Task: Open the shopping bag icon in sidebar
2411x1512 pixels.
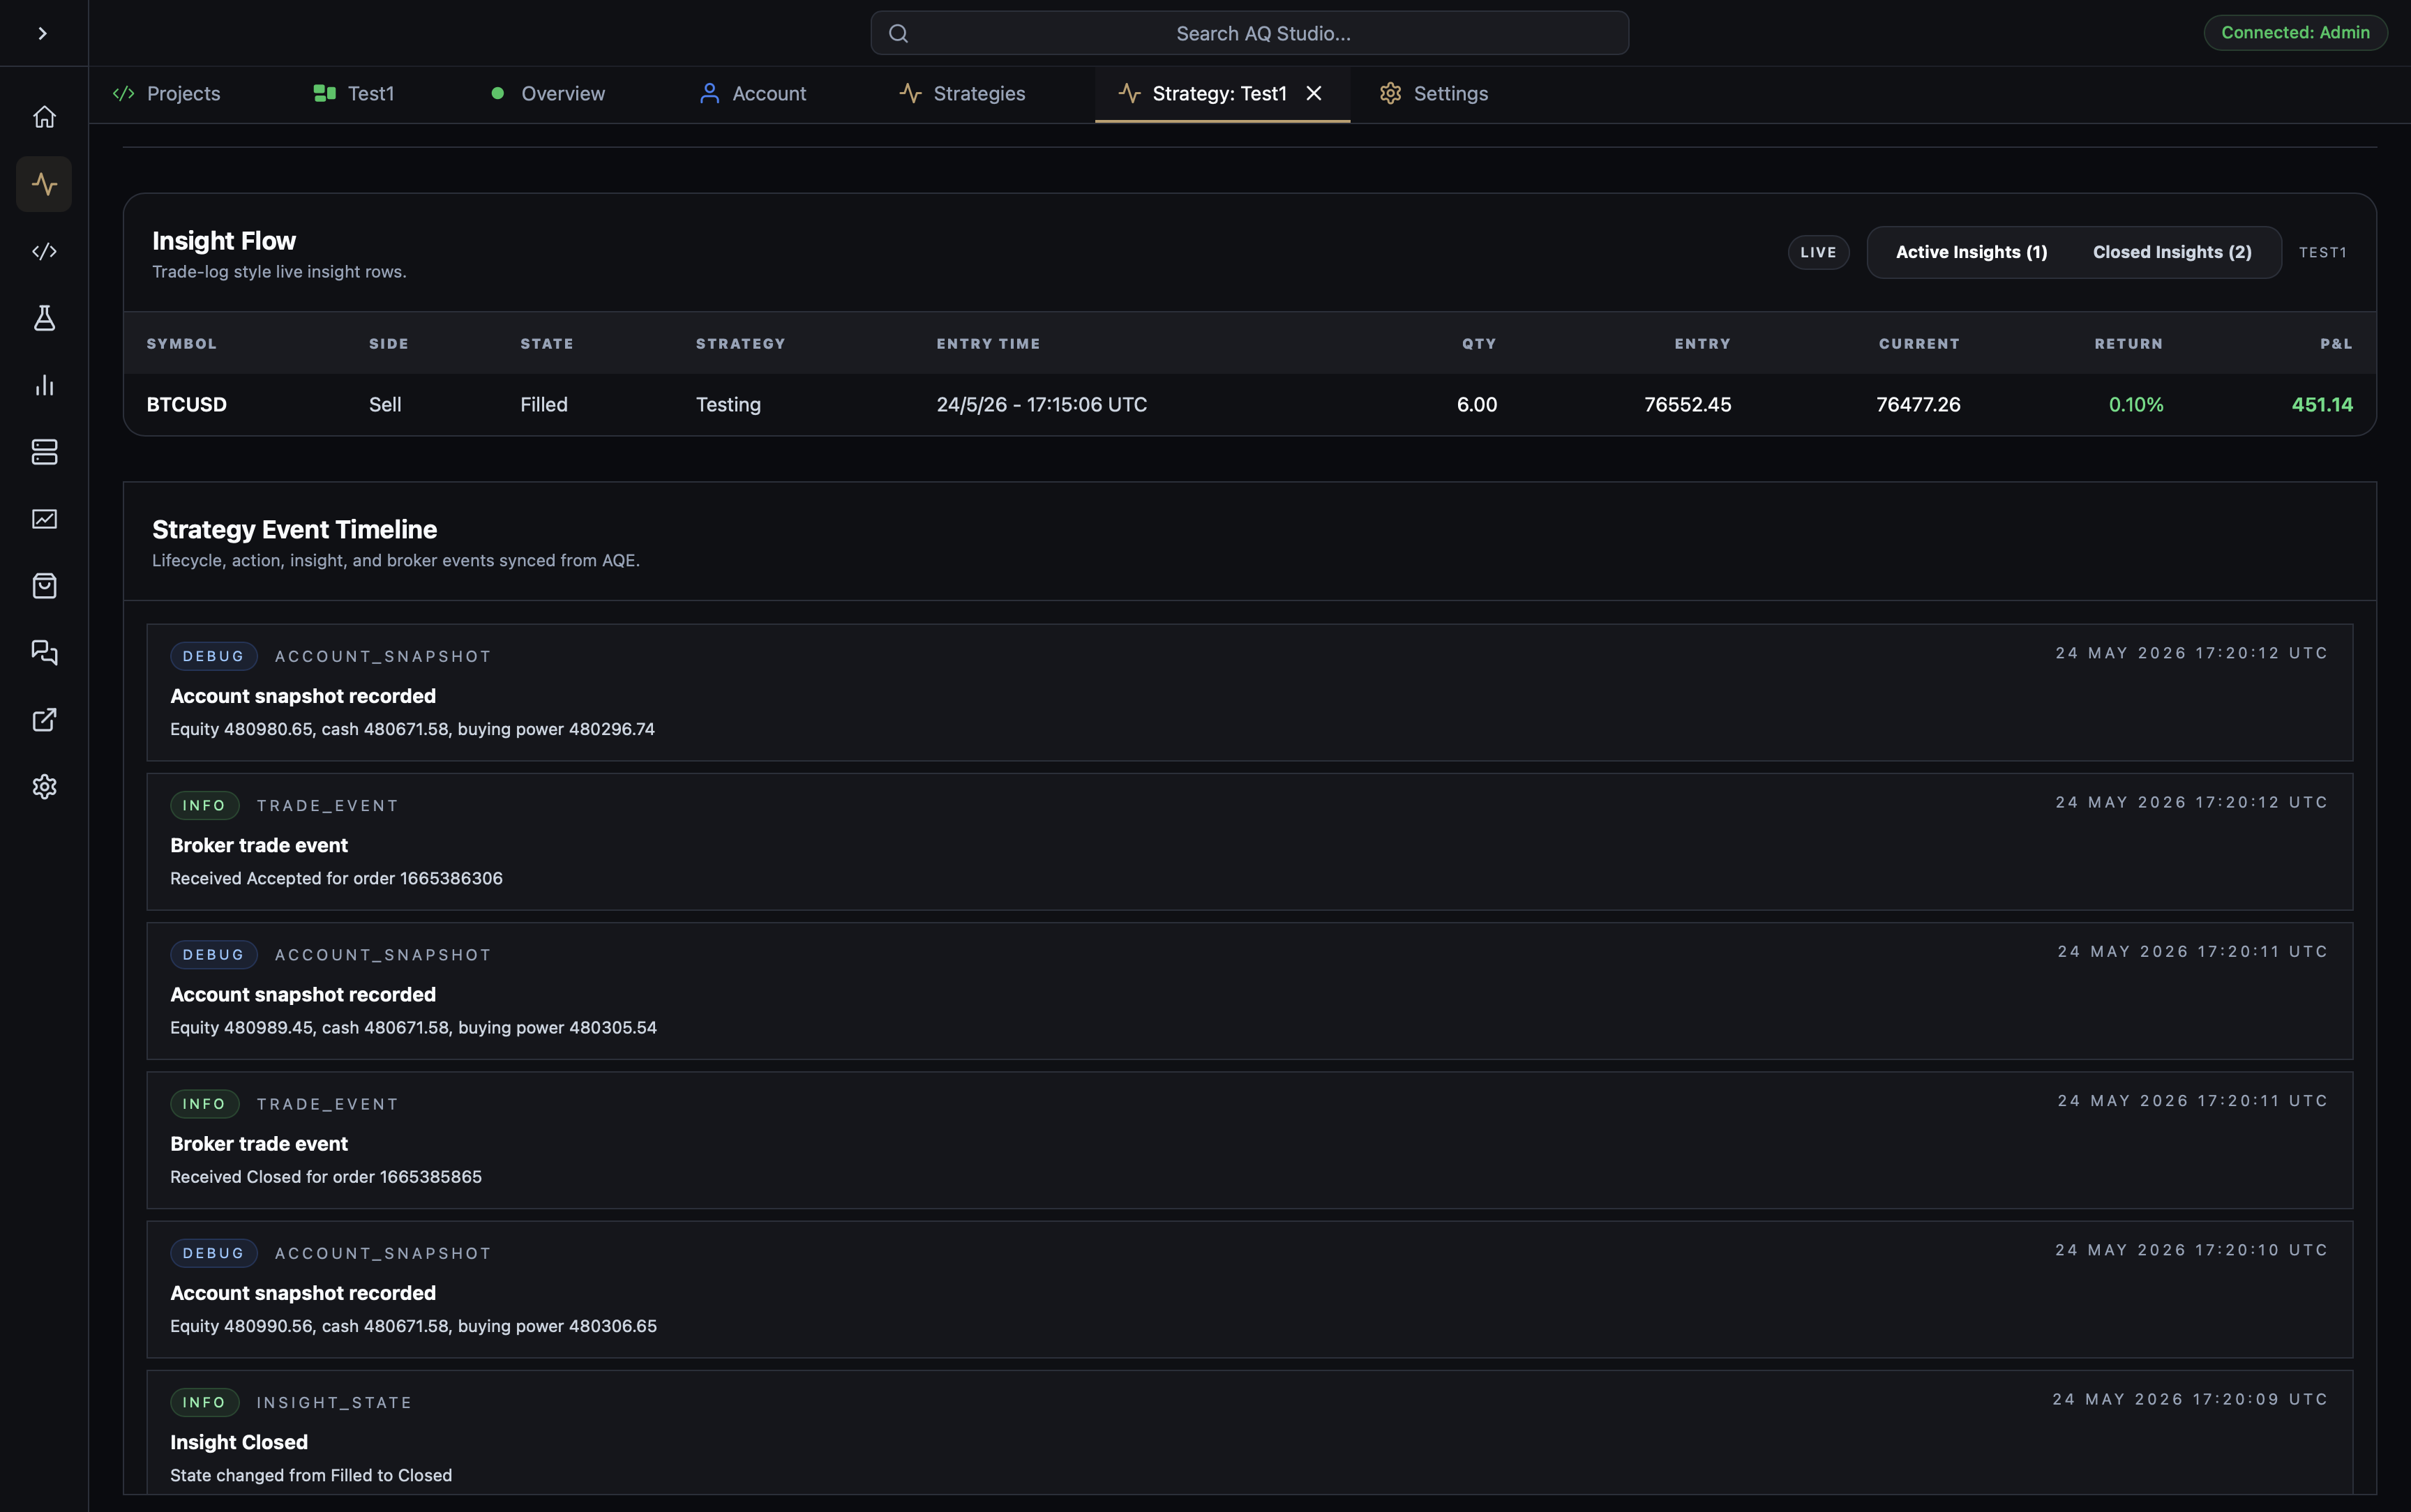Action: [x=44, y=586]
